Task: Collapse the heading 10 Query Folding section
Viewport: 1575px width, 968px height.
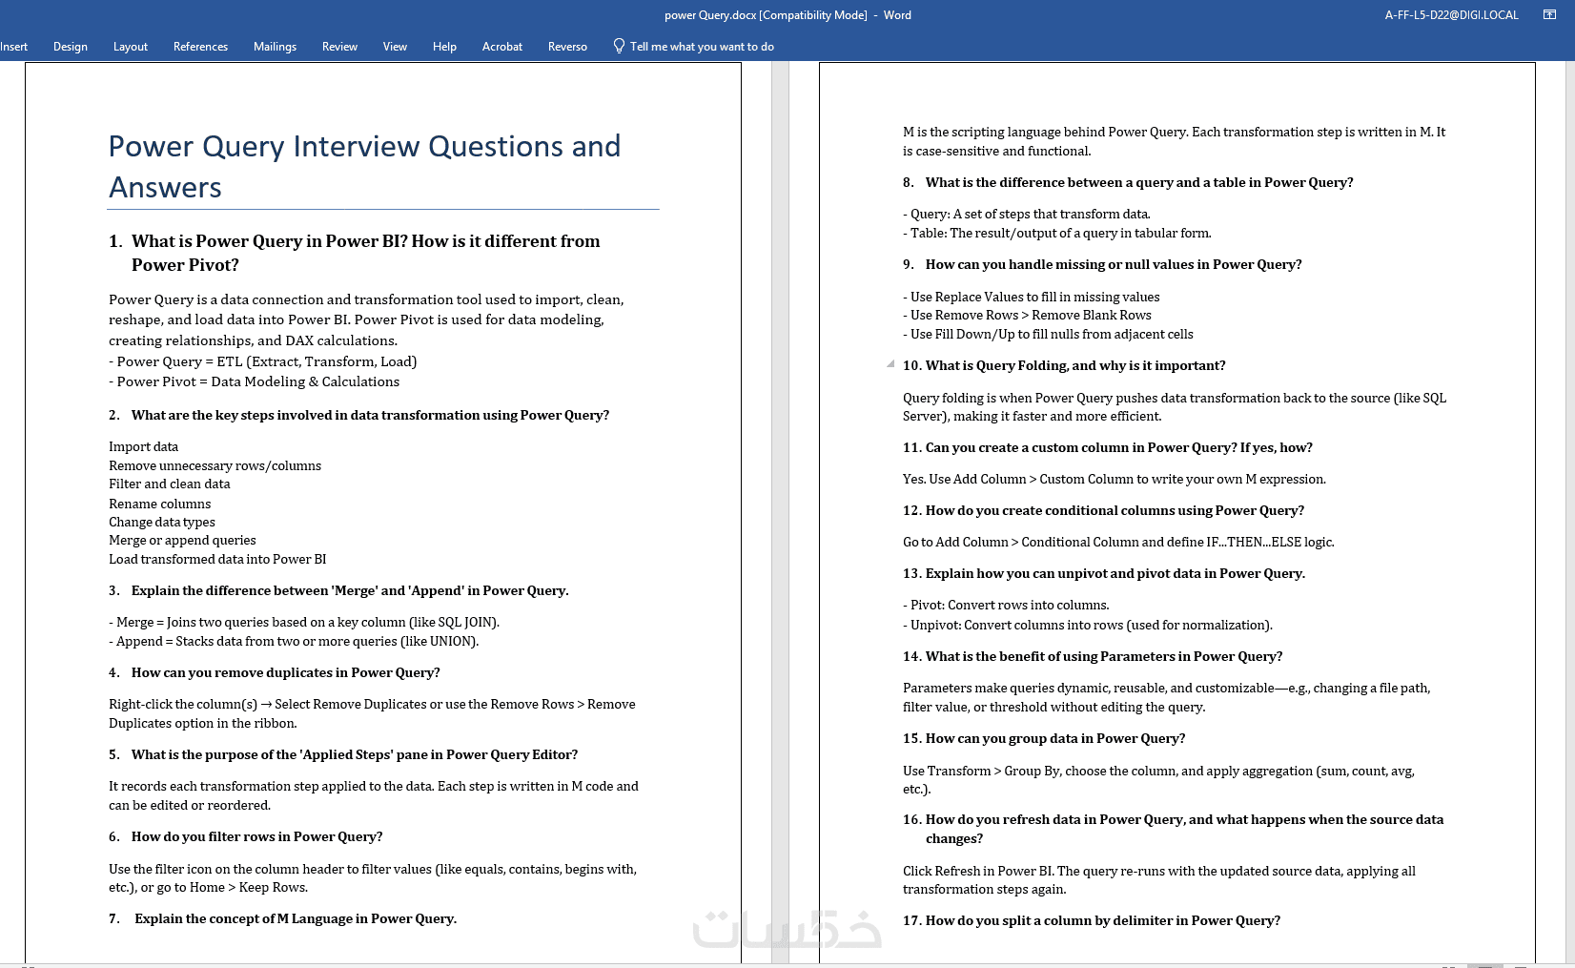Action: pos(890,363)
